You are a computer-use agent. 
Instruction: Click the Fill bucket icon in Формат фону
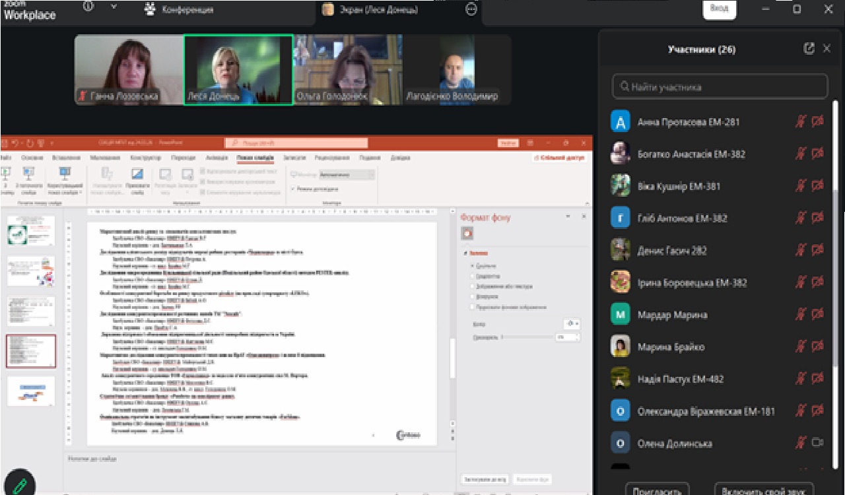(x=467, y=233)
